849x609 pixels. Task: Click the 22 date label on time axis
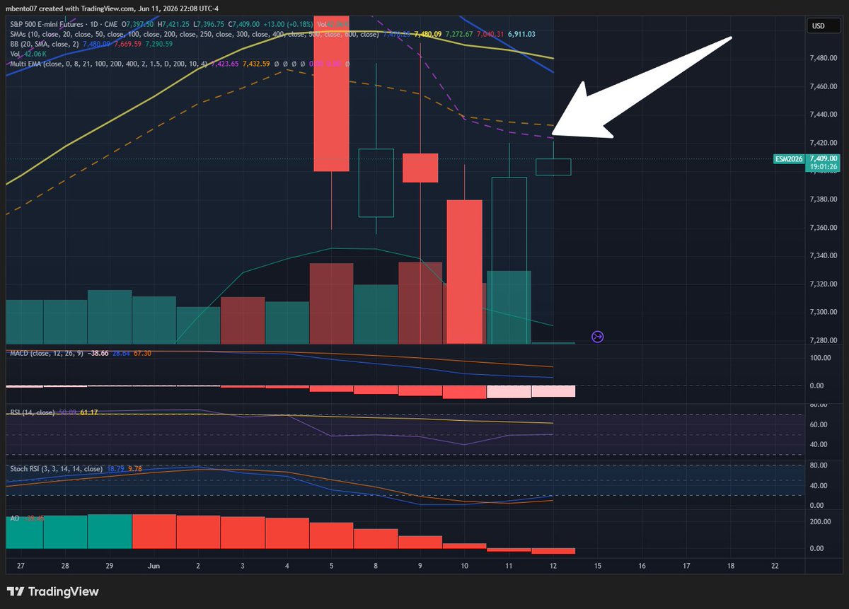coord(775,566)
